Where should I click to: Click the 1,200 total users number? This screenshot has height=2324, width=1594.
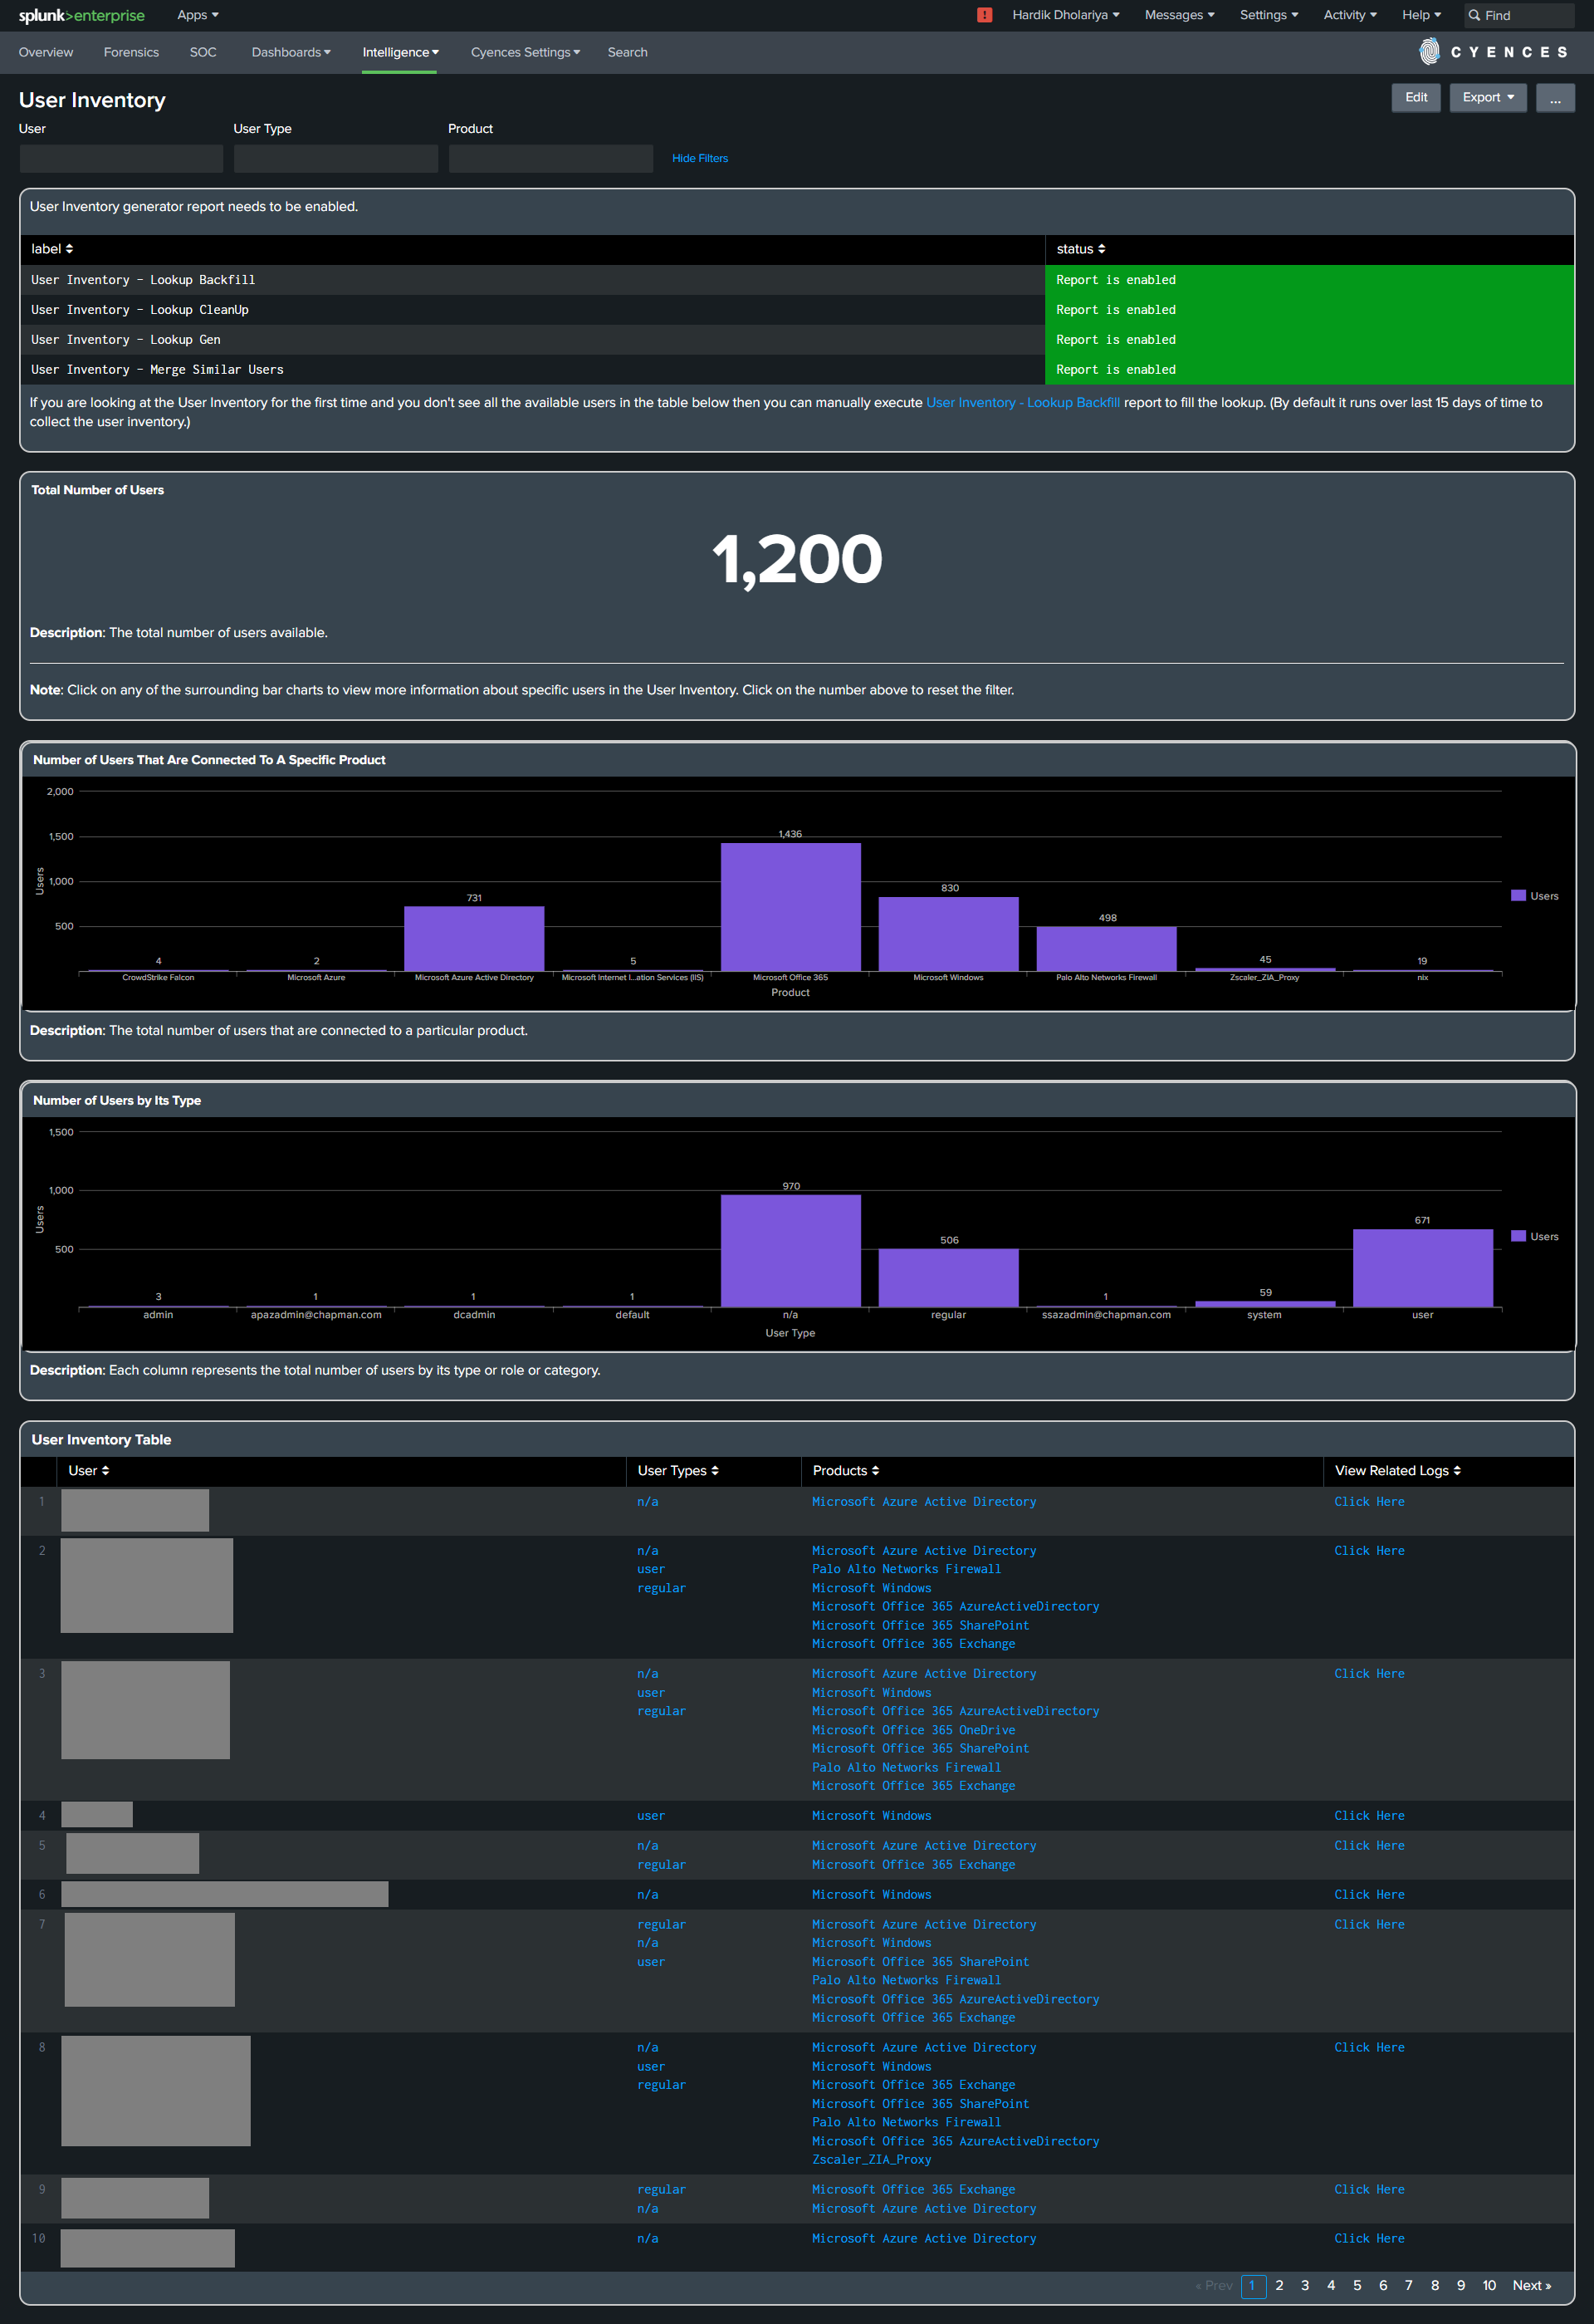click(x=798, y=558)
